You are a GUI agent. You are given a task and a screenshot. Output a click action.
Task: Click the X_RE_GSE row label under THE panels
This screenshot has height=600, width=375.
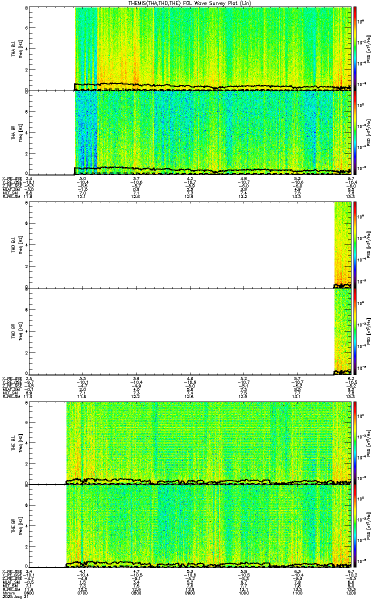(12, 571)
